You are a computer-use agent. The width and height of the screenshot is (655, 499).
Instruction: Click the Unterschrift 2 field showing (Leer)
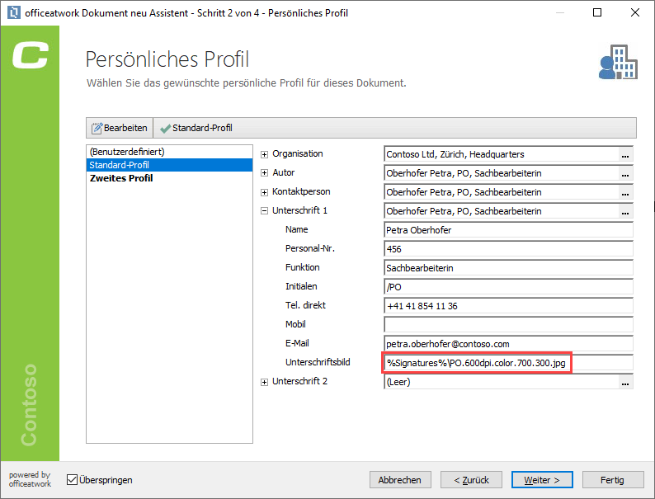(501, 382)
